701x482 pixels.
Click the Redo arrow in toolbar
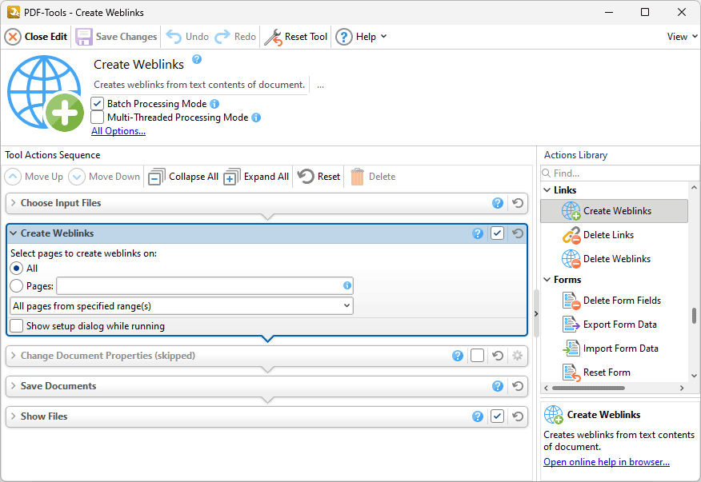(x=222, y=37)
